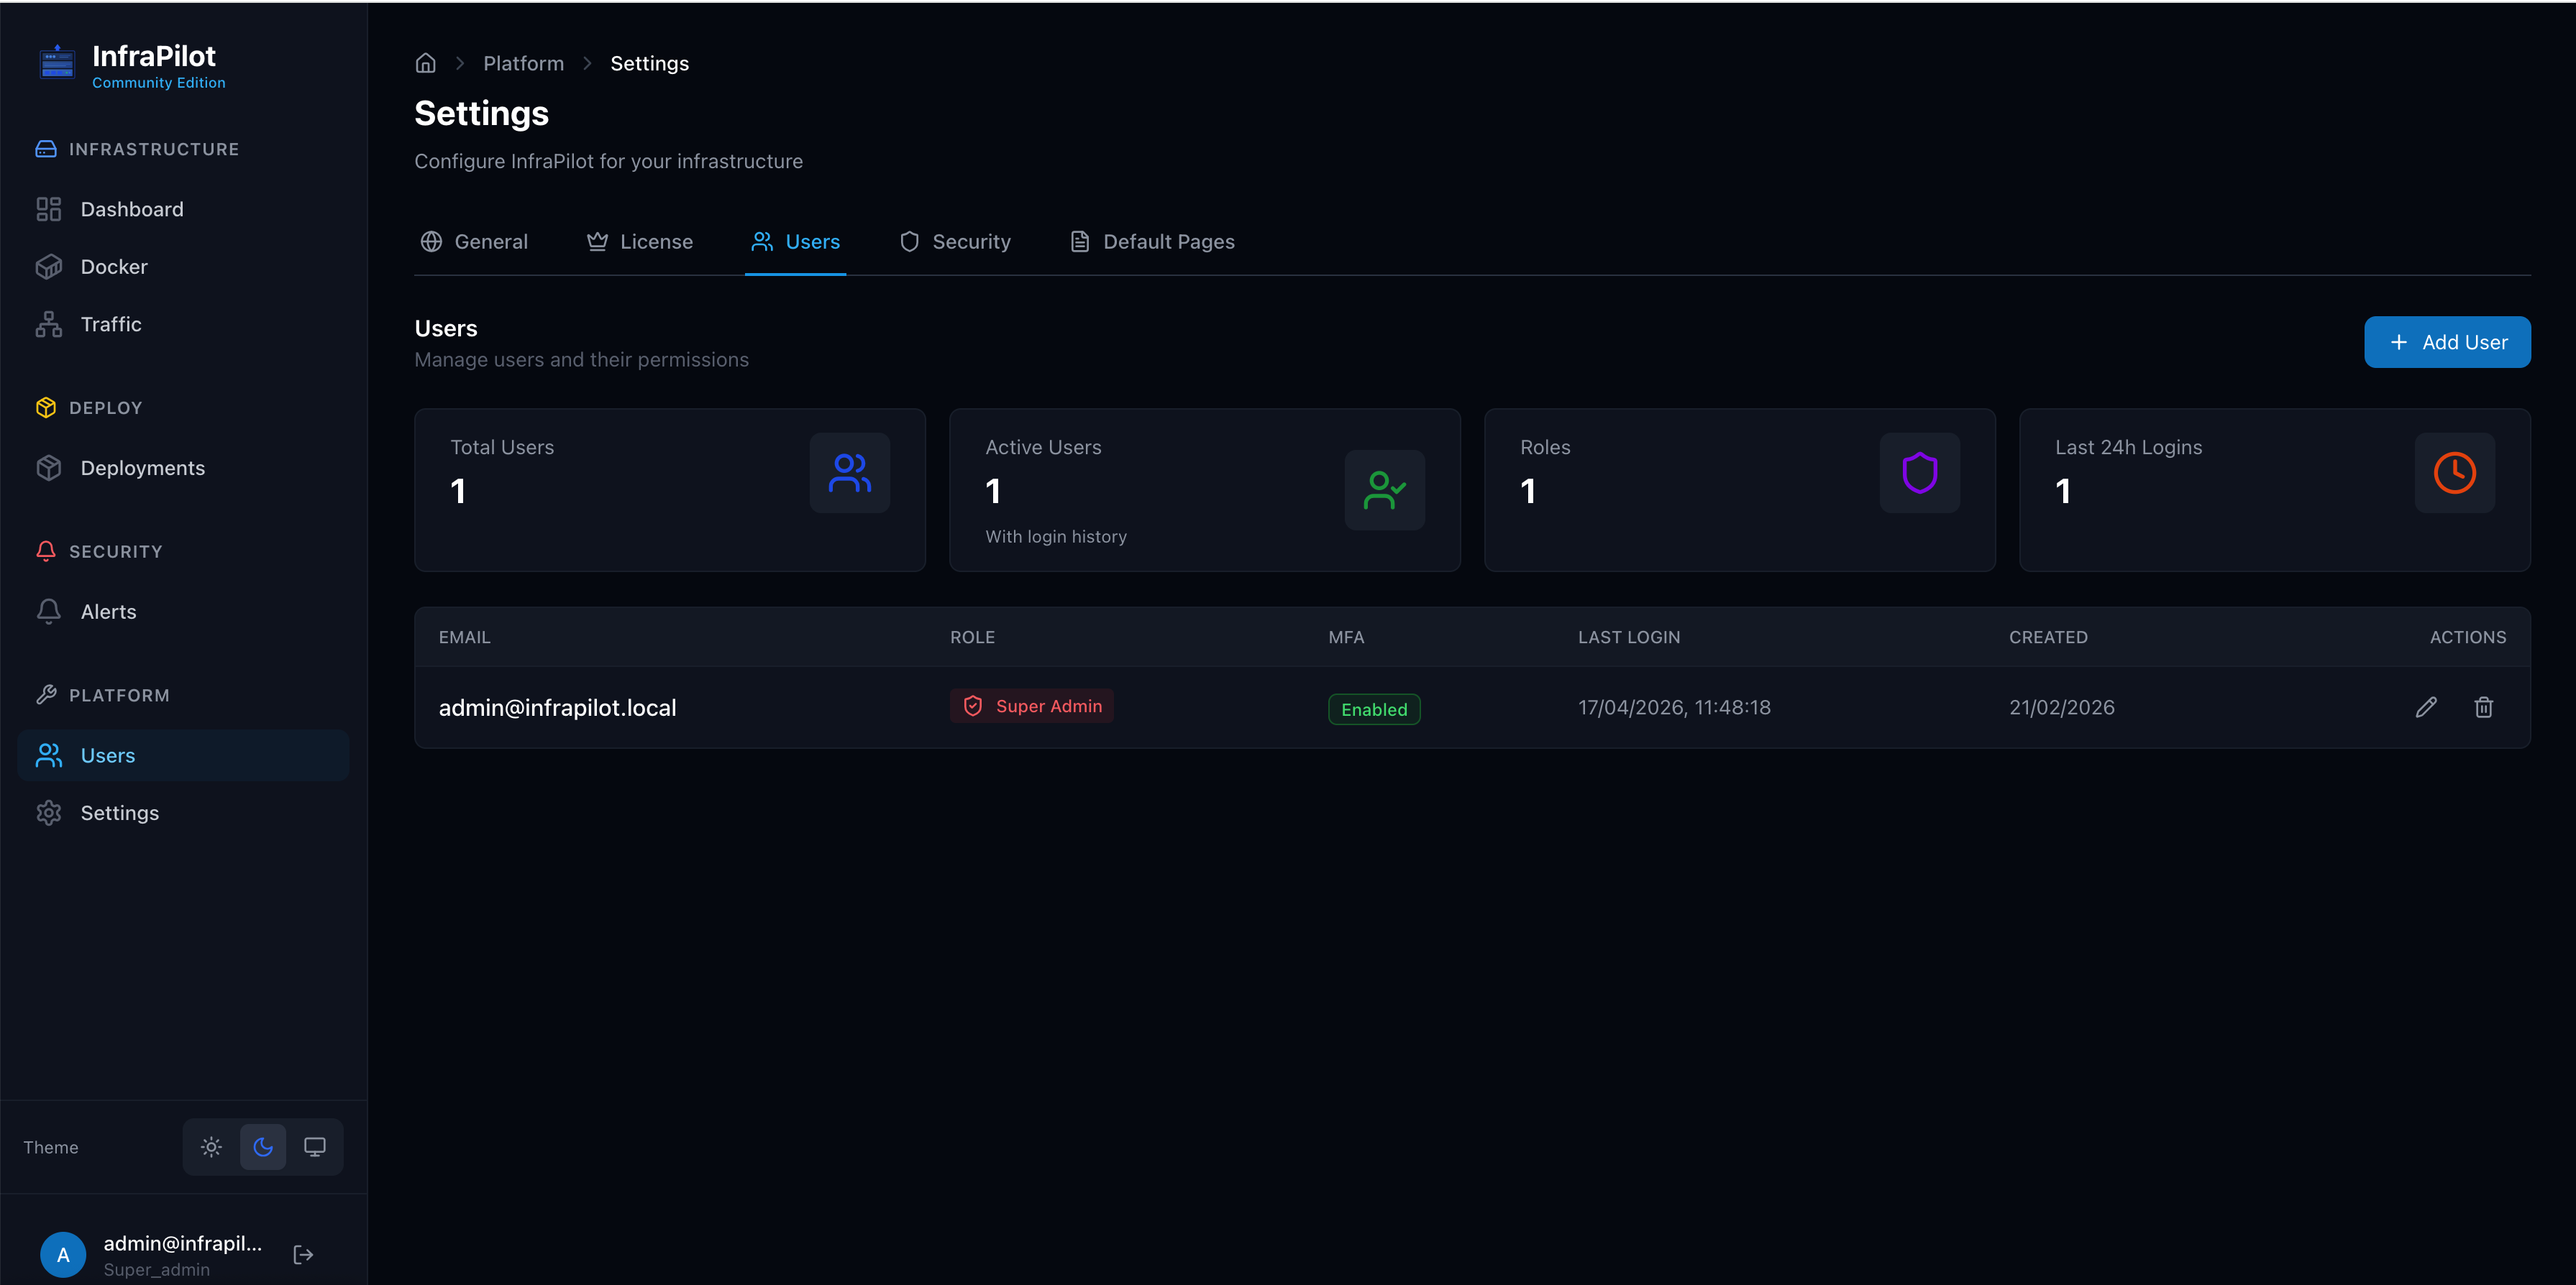
Task: Open Settings in the sidebar
Action: [x=183, y=812]
